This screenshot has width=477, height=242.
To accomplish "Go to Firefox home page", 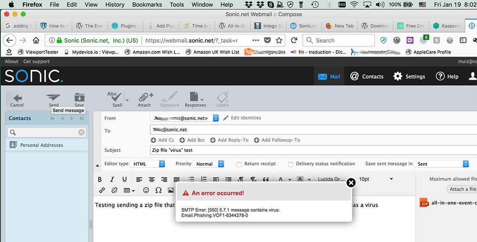I will pos(36,40).
